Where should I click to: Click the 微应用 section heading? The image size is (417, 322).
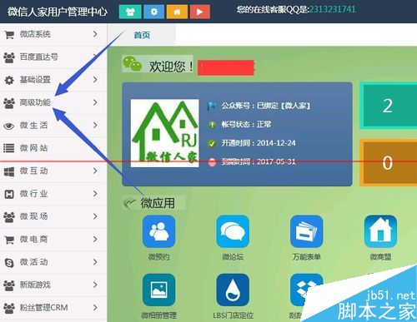[158, 203]
